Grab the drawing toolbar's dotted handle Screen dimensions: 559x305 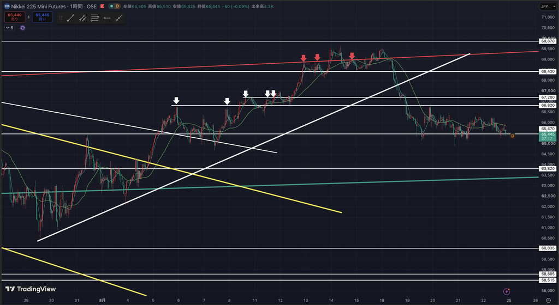(61, 18)
